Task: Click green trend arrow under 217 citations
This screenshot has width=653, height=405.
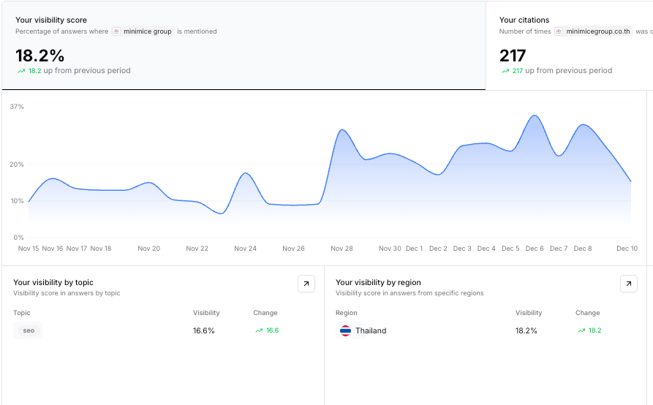Action: pos(505,71)
